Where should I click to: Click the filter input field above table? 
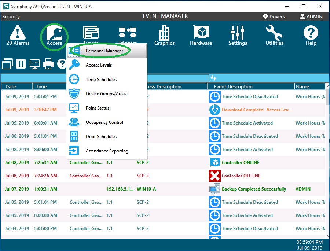click(x=178, y=78)
